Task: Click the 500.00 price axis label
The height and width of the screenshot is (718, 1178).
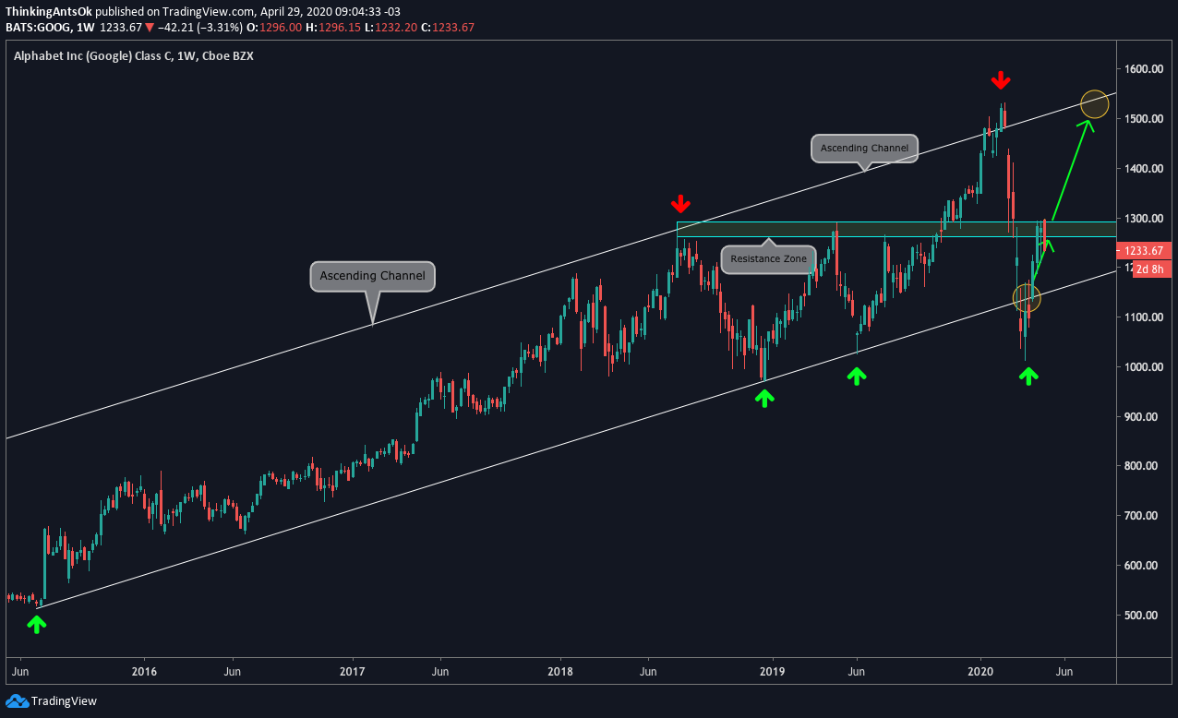Action: (x=1142, y=616)
